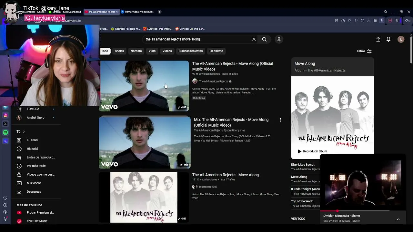Open the Anabel Otero subscription channel
This screenshot has height=232, width=413.
tap(35, 118)
